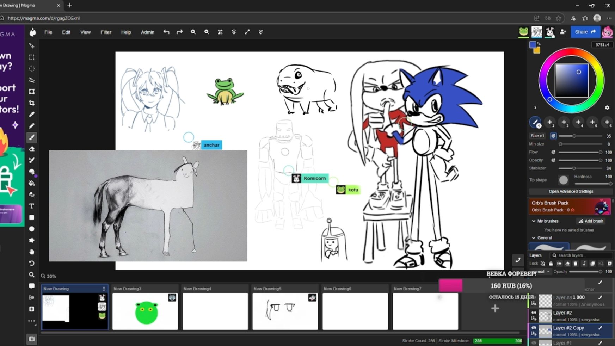Image resolution: width=615 pixels, height=346 pixels.
Task: Click Open Advanced Settings button
Action: pos(571,191)
